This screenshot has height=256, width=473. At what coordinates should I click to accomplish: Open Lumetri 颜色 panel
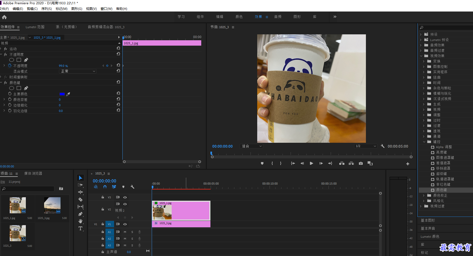(430, 236)
